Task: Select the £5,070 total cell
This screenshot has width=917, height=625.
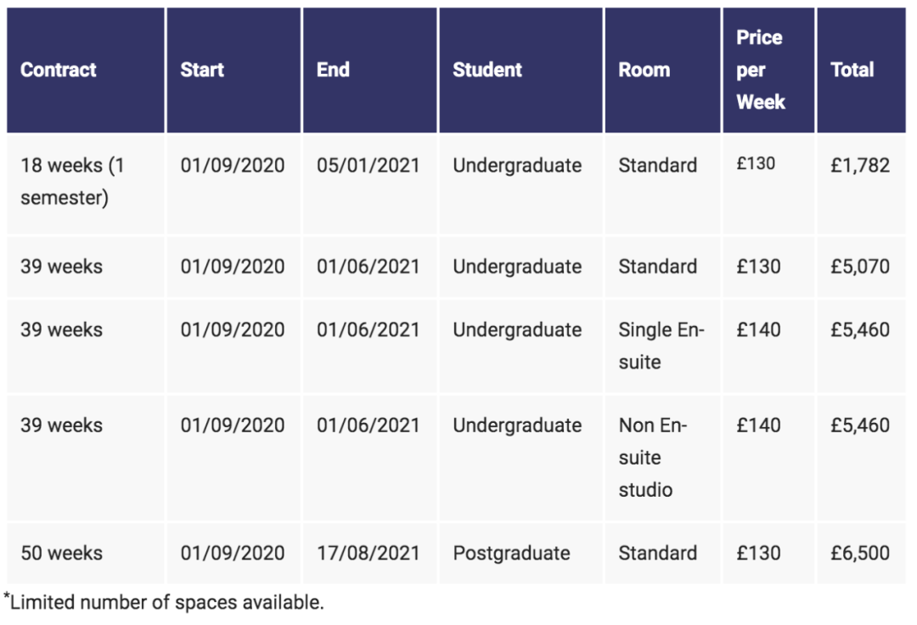Action: click(x=859, y=267)
